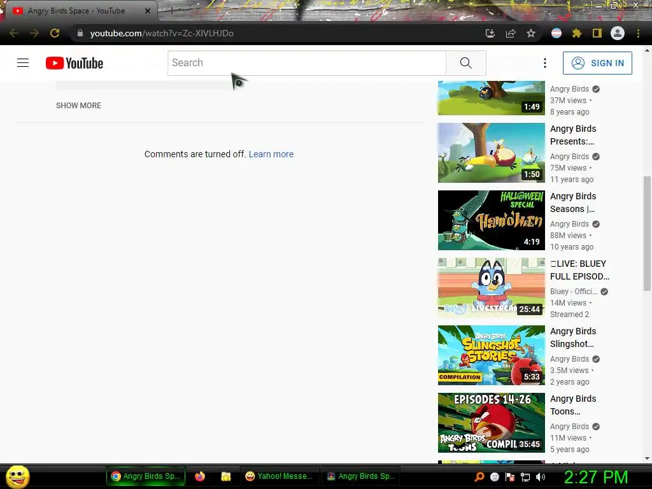Click title 'Angry Birds Toons...'
The width and height of the screenshot is (652, 489).
pyautogui.click(x=573, y=404)
